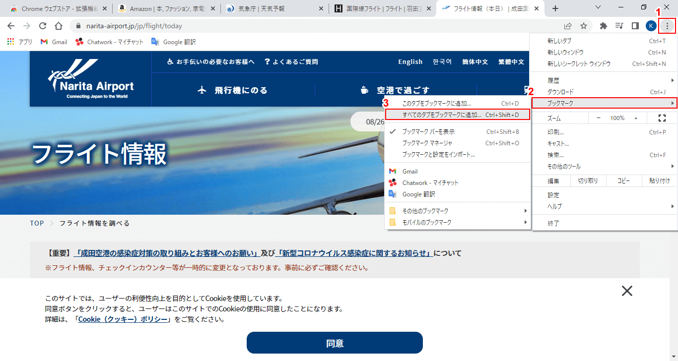
Task: Click the fullscreen icon in zoom row
Action: [661, 118]
